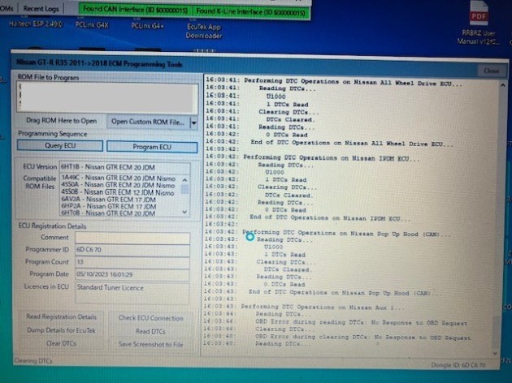This screenshot has height=383, width=512.
Task: Click the Read DTCs button
Action: point(150,332)
